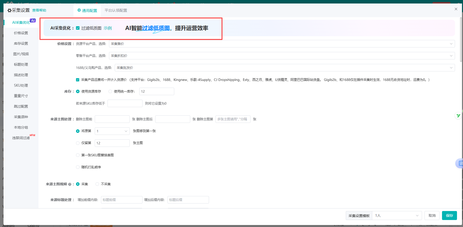Click the 保存 save button
The image size is (463, 227).
(449, 215)
